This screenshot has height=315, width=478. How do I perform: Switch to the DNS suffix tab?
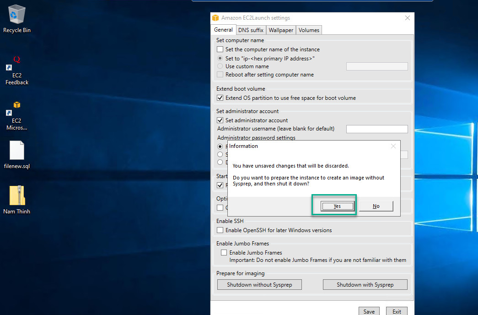click(x=251, y=30)
